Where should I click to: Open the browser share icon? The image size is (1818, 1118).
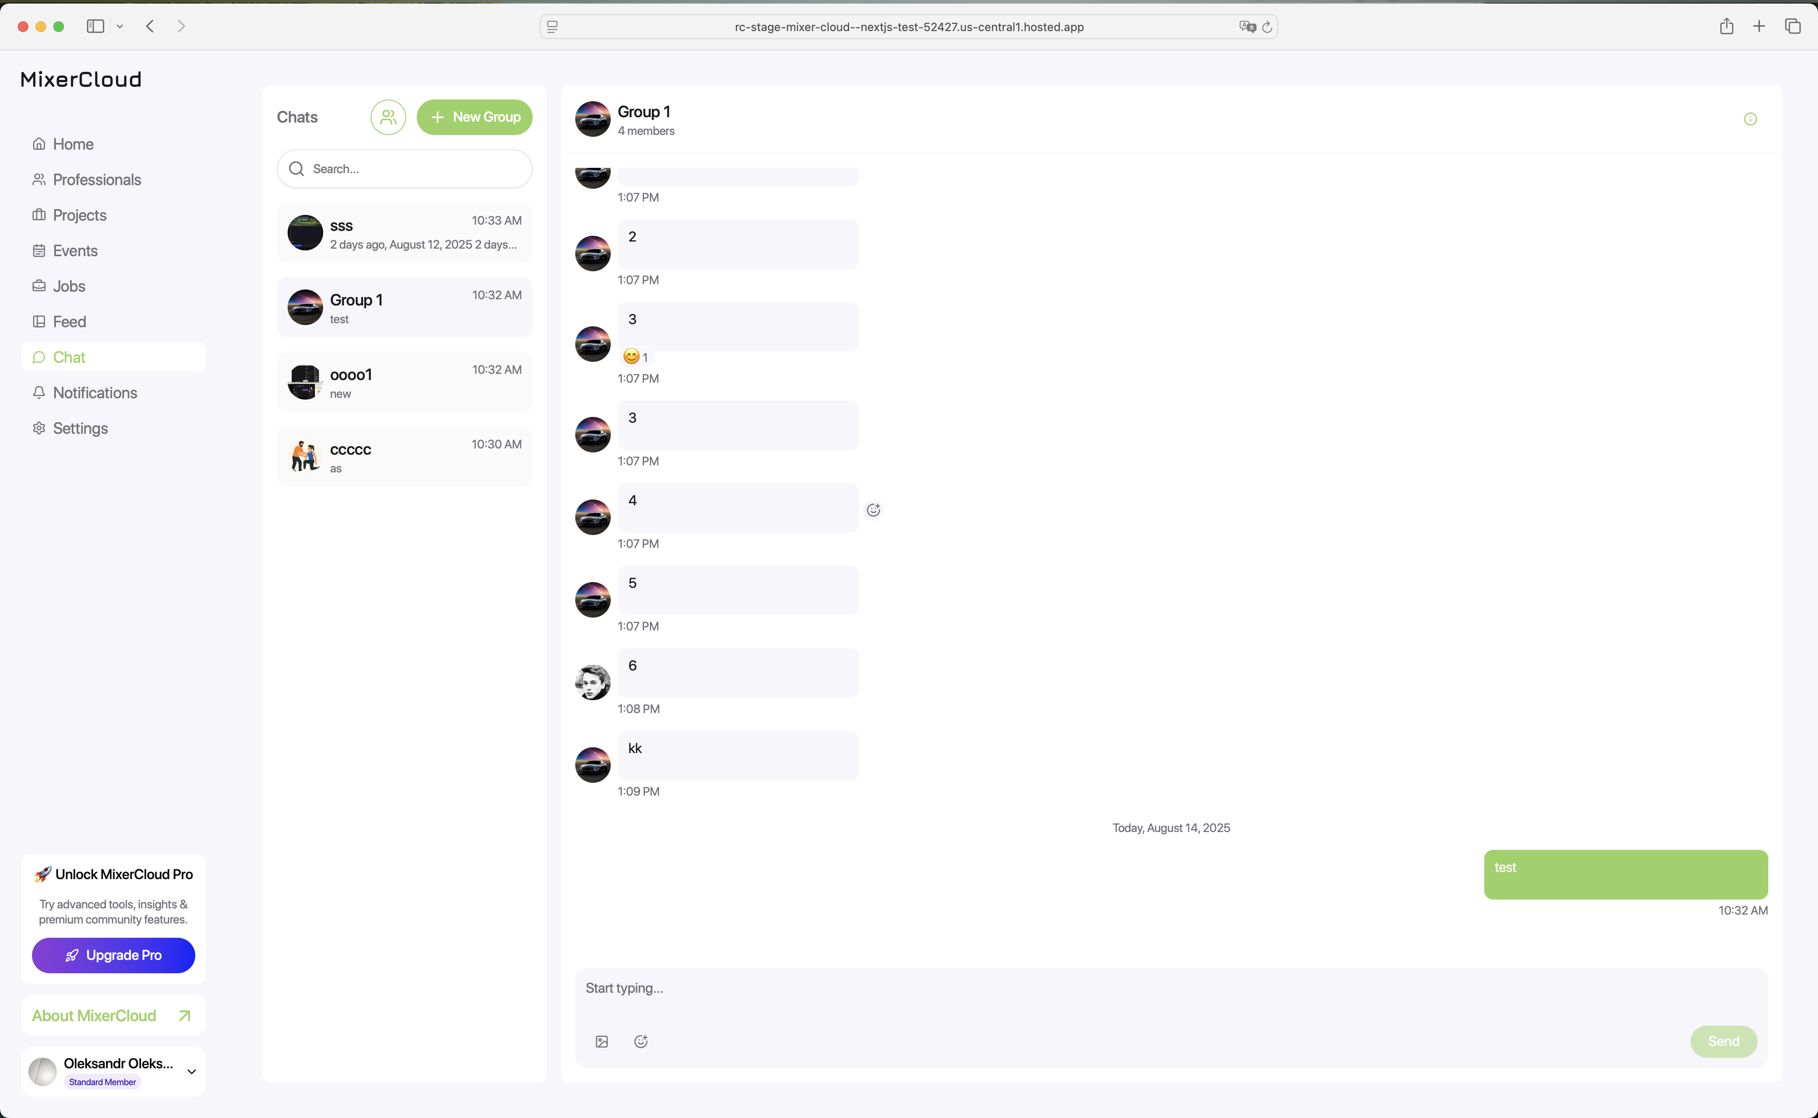click(1727, 27)
